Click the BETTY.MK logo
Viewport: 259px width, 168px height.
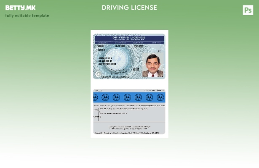point(20,8)
